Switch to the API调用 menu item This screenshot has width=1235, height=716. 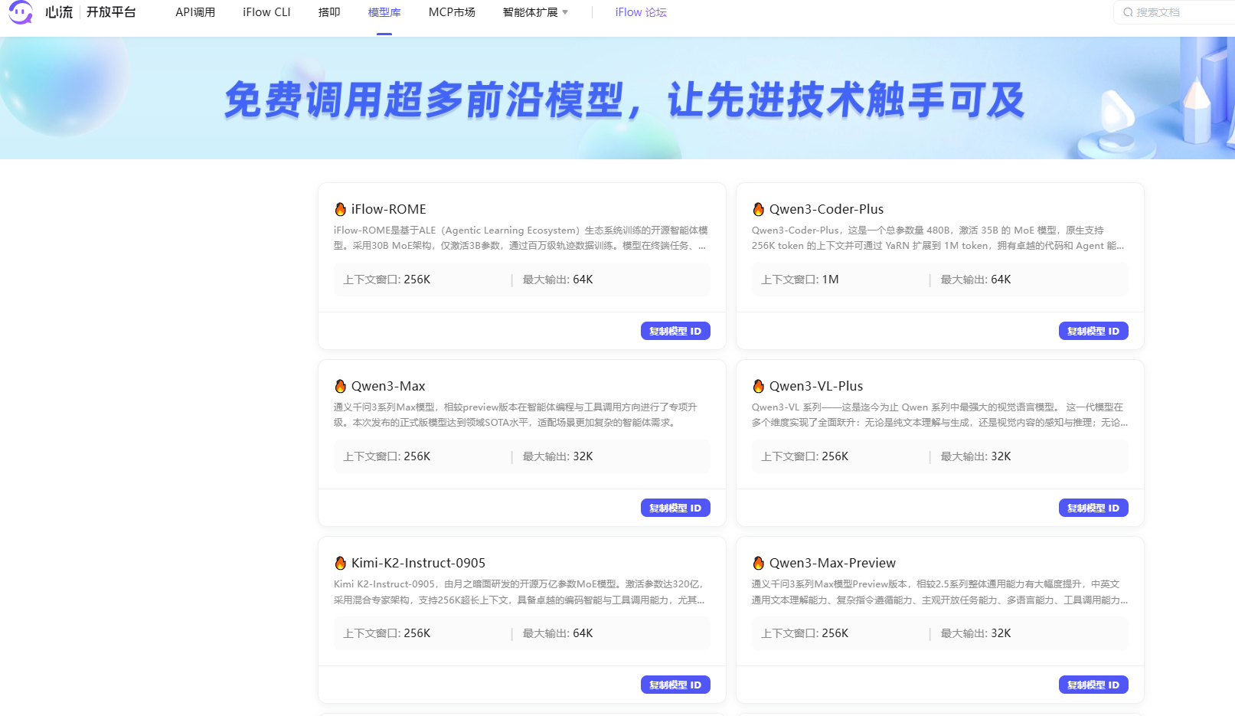point(195,12)
